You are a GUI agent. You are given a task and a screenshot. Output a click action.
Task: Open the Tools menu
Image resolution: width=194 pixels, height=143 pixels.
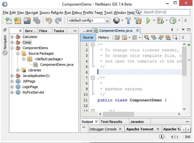point(109,13)
